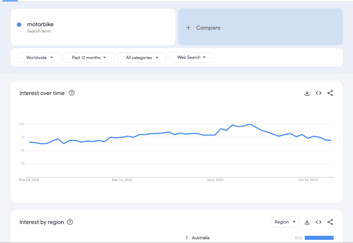Expand the Region selector dropdown

coord(285,222)
